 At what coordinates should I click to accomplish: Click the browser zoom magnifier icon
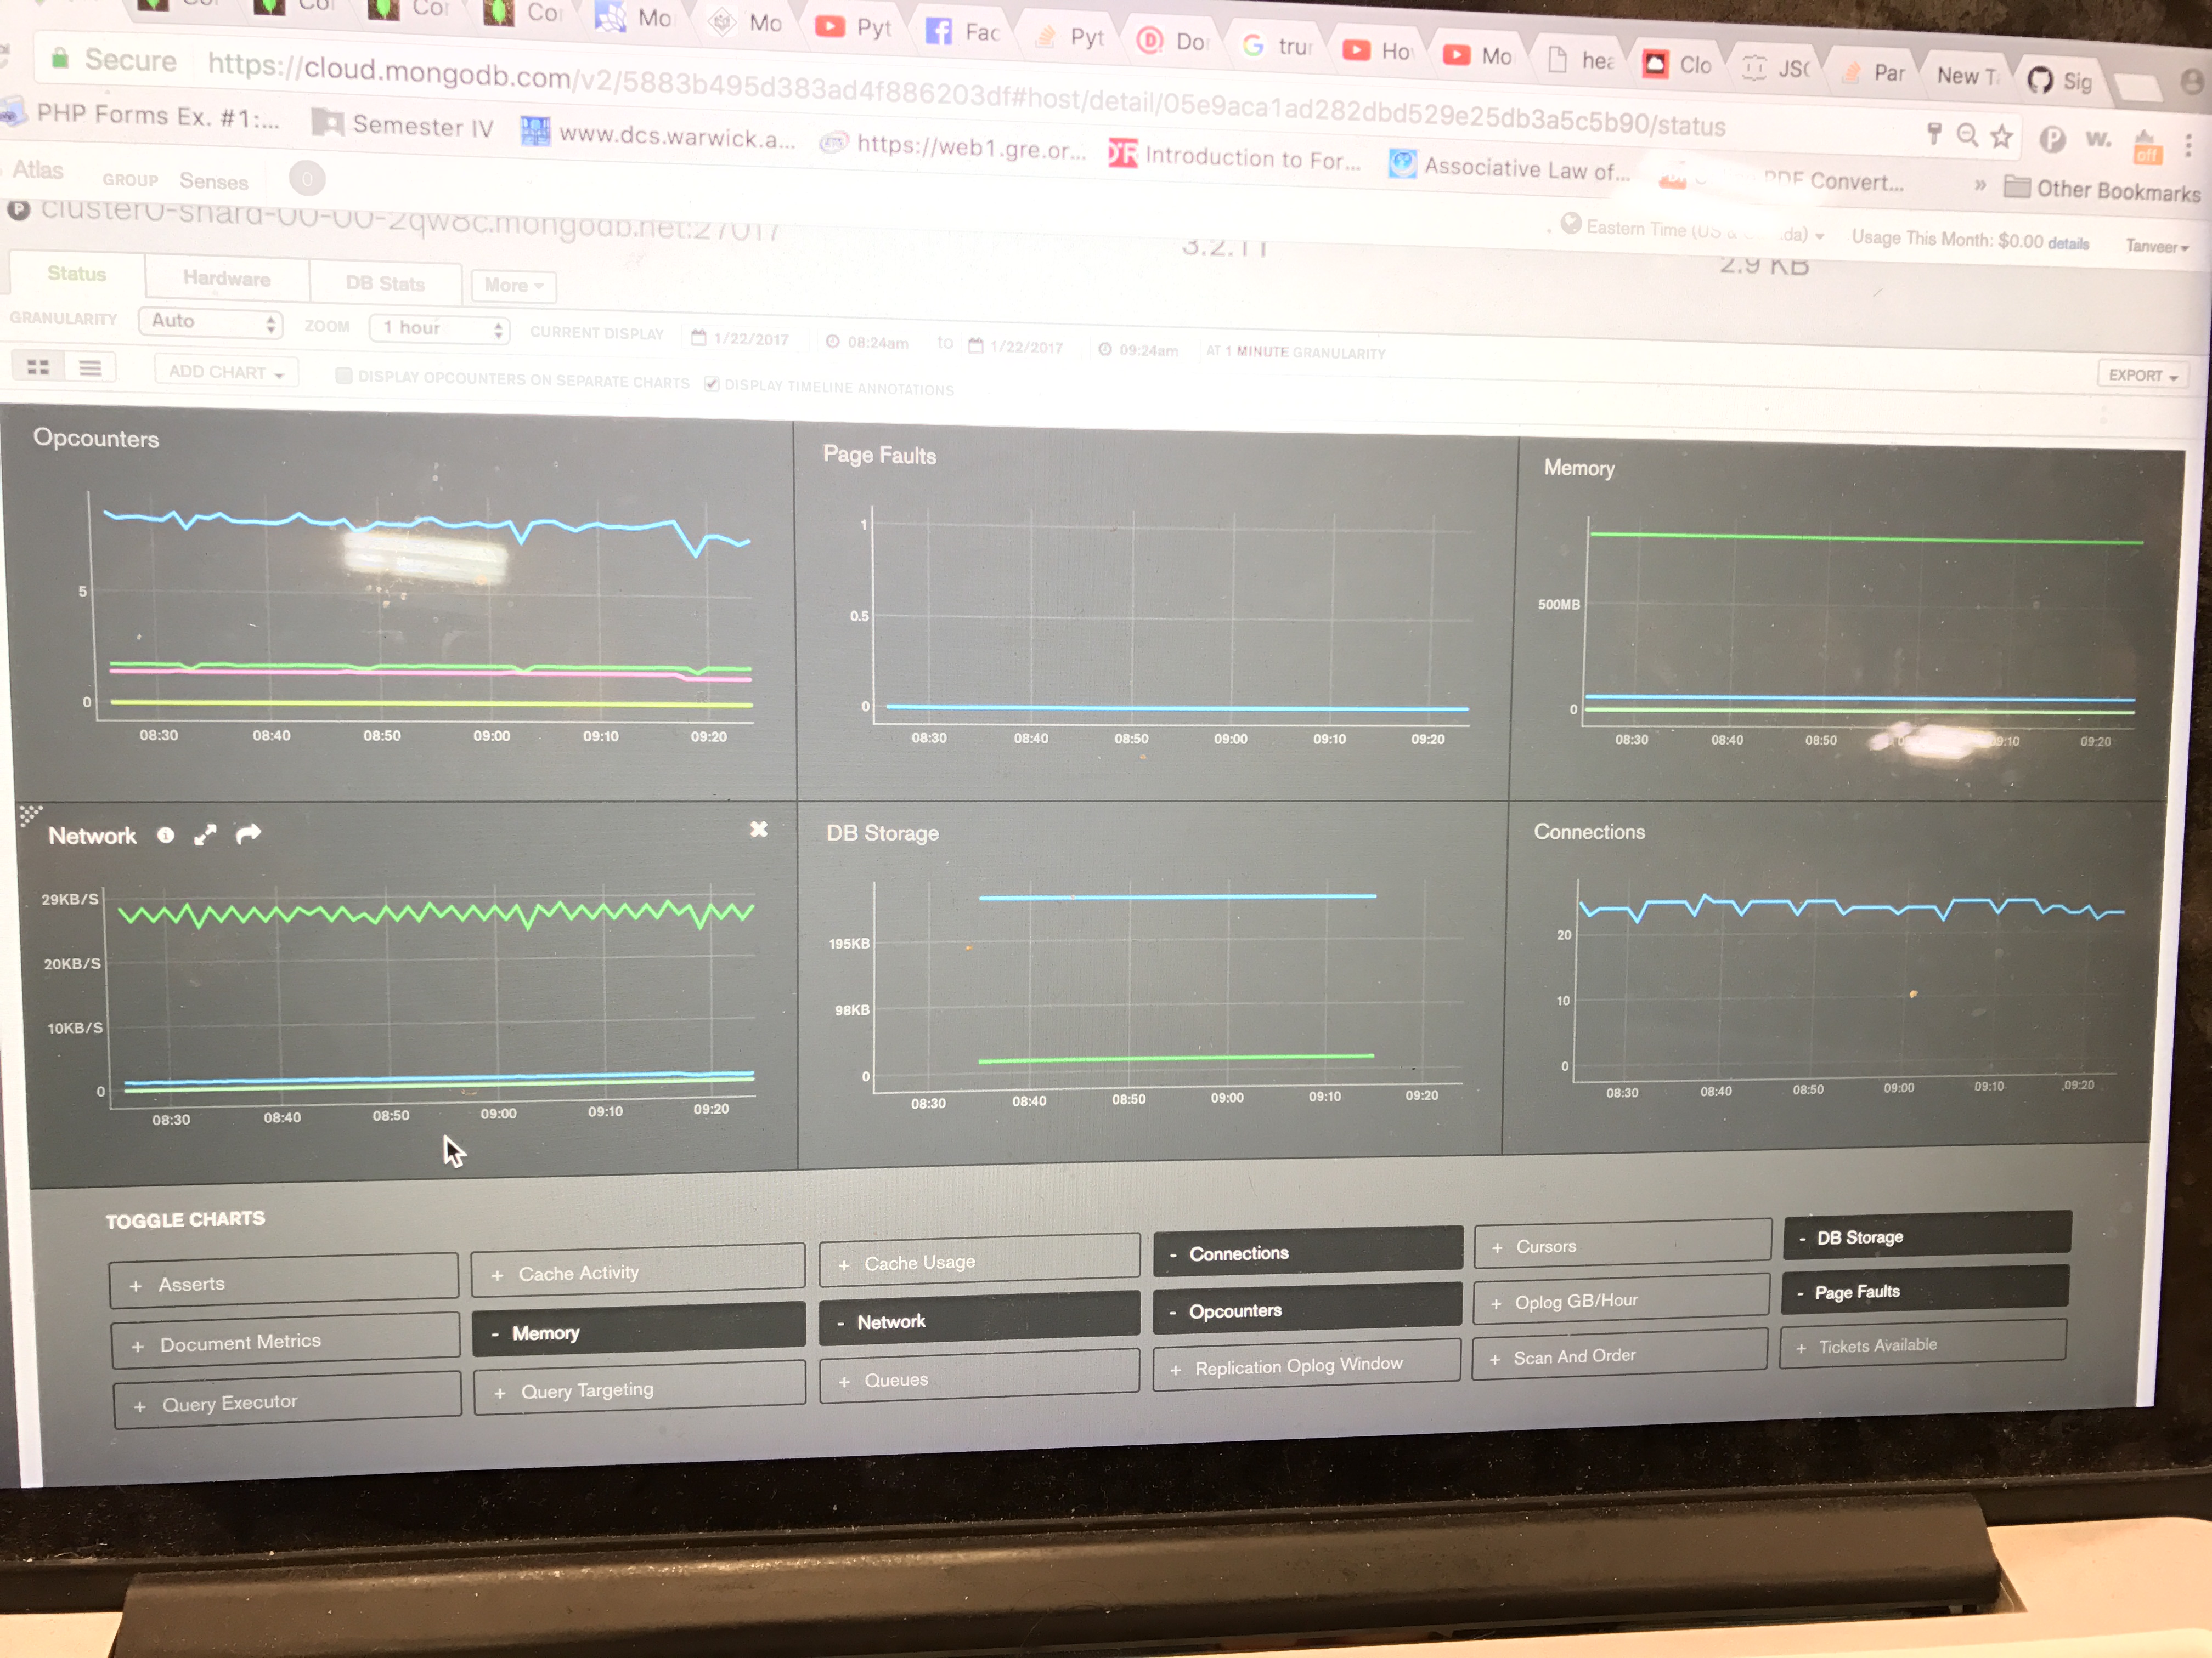click(1967, 134)
